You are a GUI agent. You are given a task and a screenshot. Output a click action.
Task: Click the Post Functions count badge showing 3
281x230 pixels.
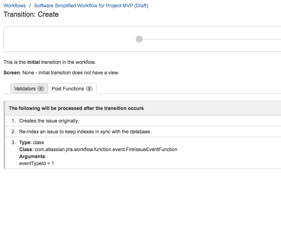point(89,89)
